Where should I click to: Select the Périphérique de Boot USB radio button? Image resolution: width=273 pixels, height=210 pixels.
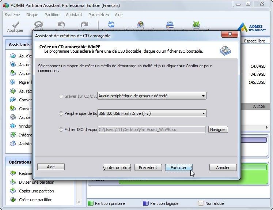coord(61,113)
